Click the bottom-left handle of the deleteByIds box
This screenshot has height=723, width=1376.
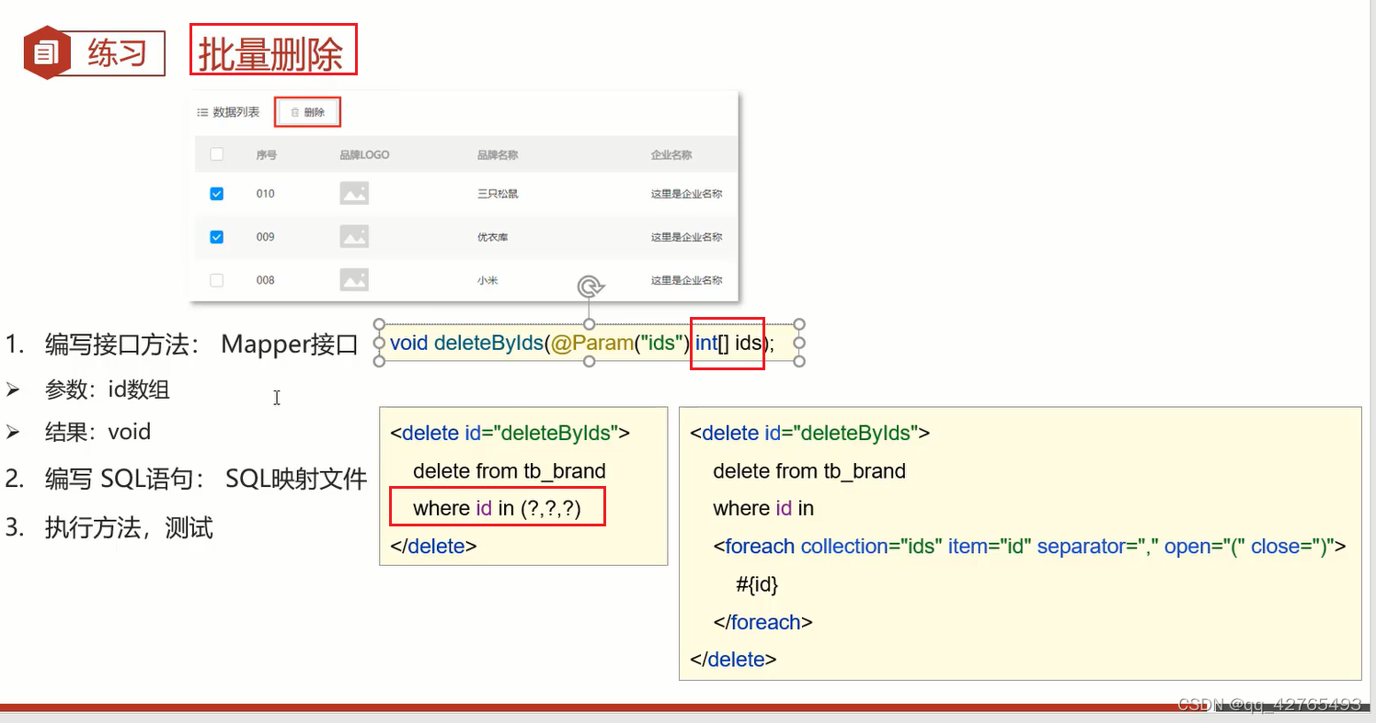point(380,361)
